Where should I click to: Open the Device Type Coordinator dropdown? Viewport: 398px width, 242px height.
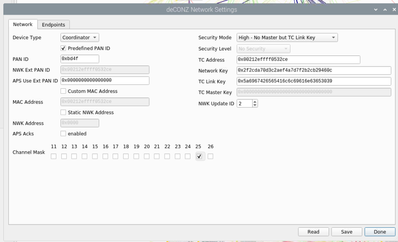(x=80, y=37)
